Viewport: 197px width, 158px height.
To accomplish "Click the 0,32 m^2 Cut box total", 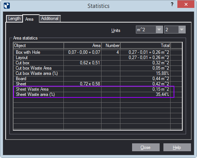I will pyautogui.click(x=161, y=63).
